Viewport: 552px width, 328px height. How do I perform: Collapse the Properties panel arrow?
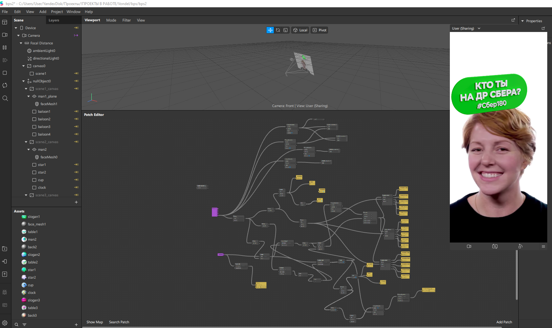(522, 21)
